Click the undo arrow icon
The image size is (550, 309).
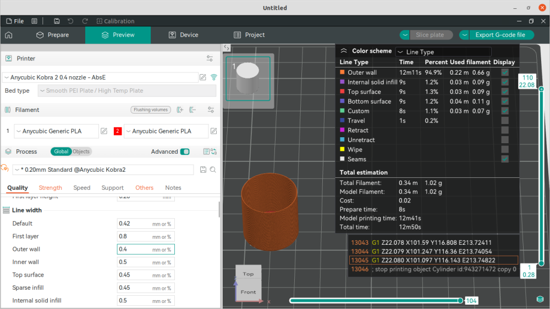[70, 21]
